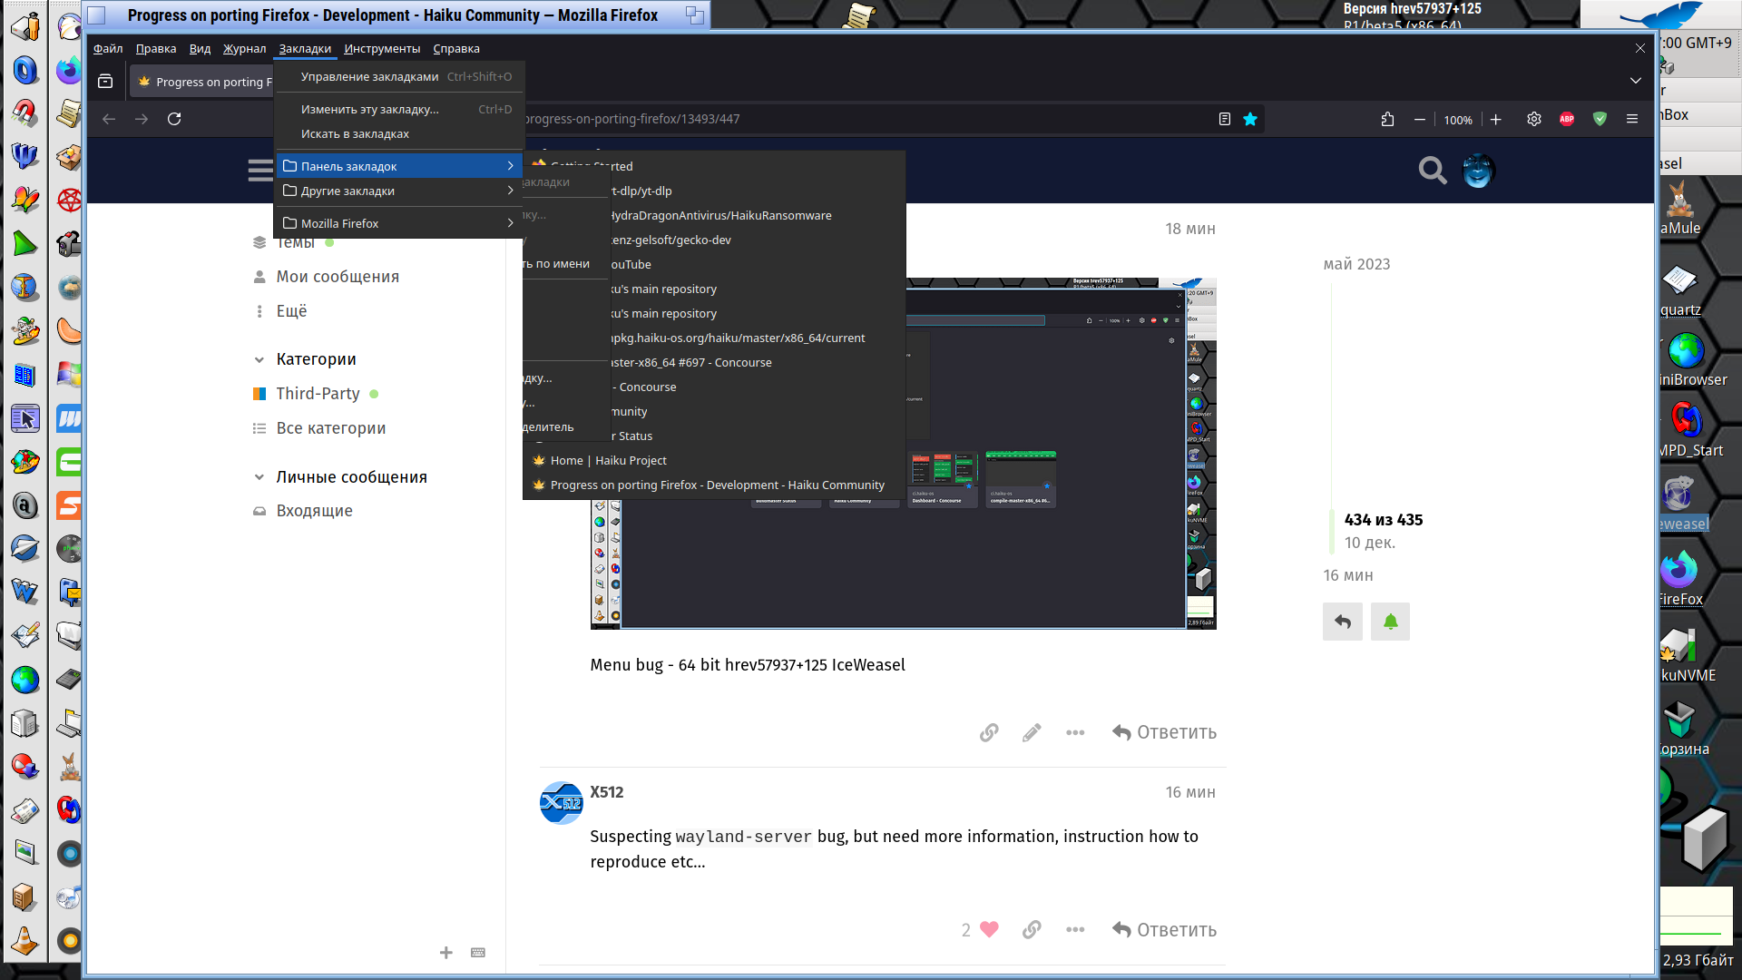Image resolution: width=1742 pixels, height=980 pixels.
Task: Edit the Menu bug post with pencil
Action: (1032, 732)
